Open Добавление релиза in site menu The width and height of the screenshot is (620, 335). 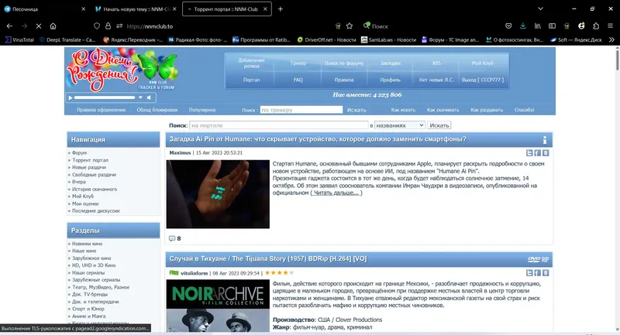pos(251,63)
